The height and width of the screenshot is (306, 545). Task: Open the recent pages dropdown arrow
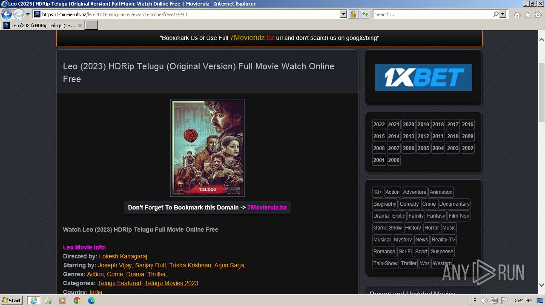click(28, 14)
